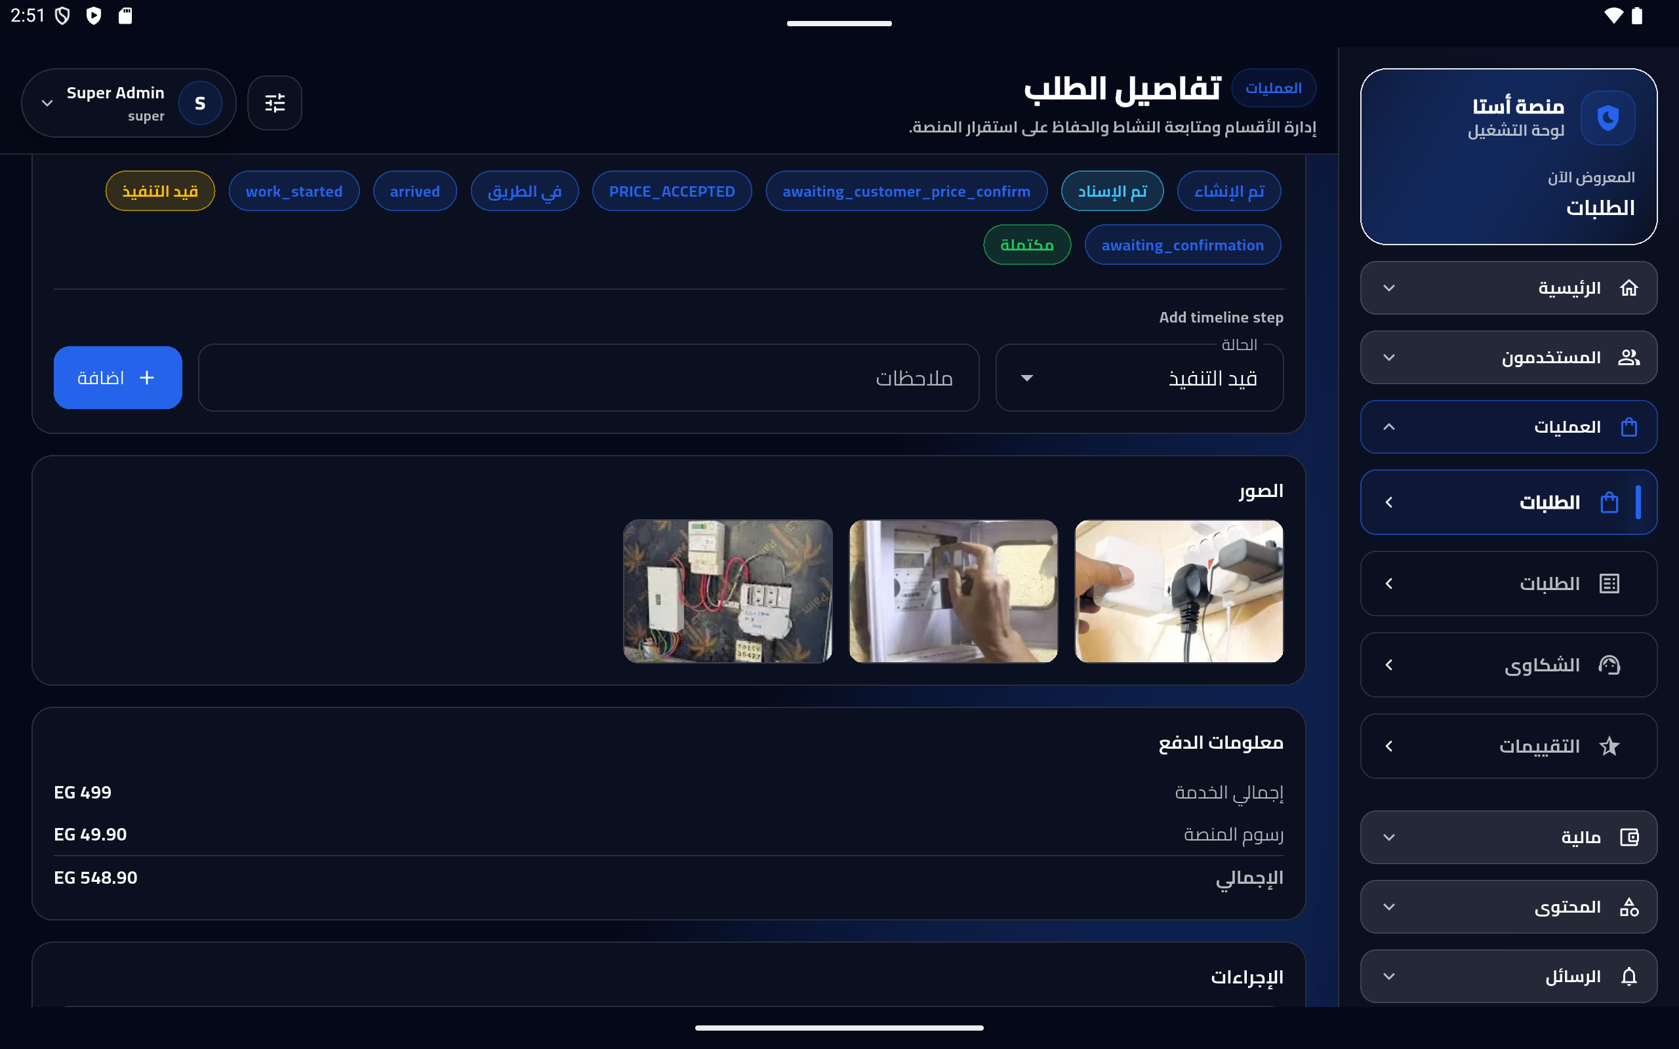Viewport: 1679px width, 1049px height.
Task: Open the electric meter hand photo thumbnail
Action: point(953,591)
